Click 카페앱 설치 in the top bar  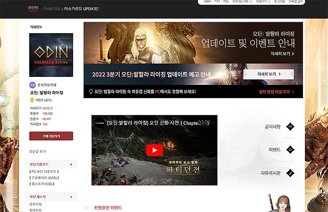pyautogui.click(x=296, y=1)
